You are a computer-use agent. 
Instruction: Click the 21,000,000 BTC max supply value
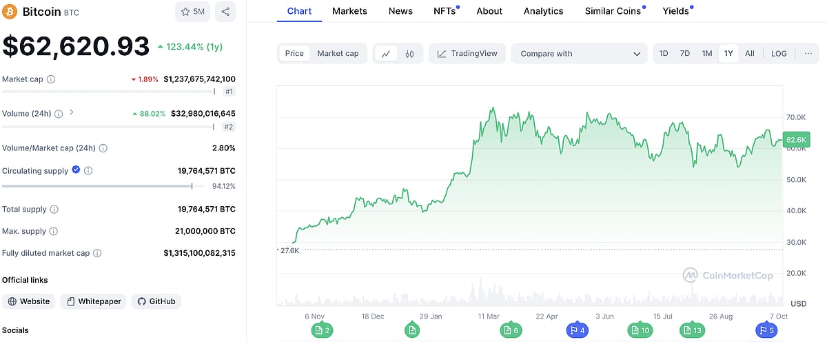click(x=205, y=231)
